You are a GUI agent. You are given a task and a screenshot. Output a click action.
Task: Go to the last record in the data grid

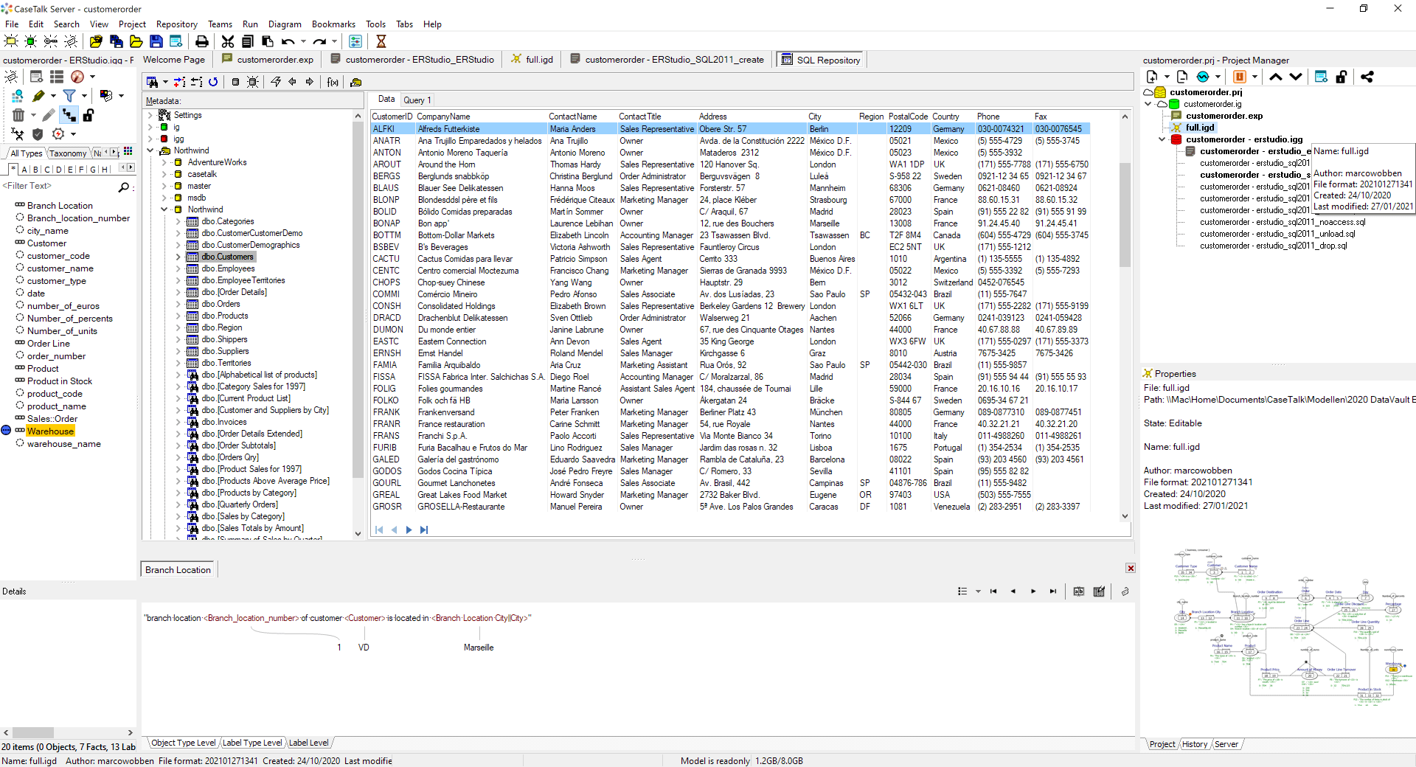pyautogui.click(x=424, y=530)
